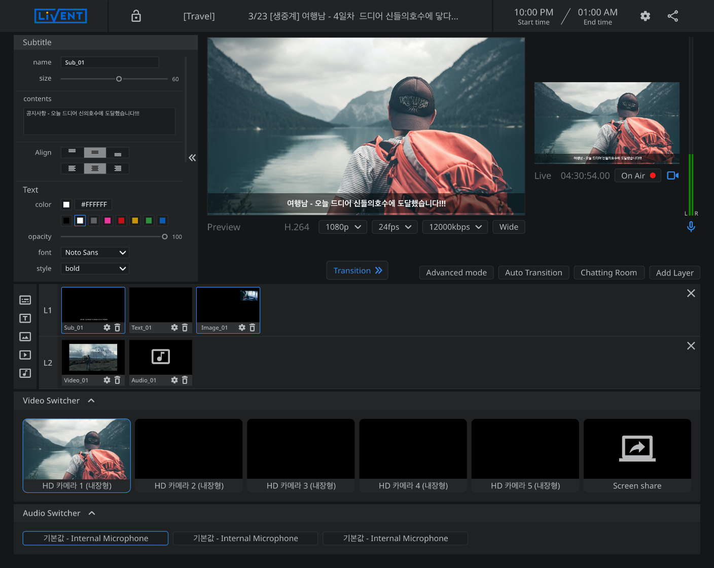Select second Internal Microphone audio source

click(245, 538)
